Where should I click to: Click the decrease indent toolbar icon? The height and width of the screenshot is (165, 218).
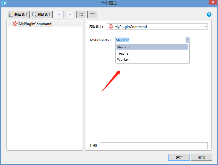point(92,15)
